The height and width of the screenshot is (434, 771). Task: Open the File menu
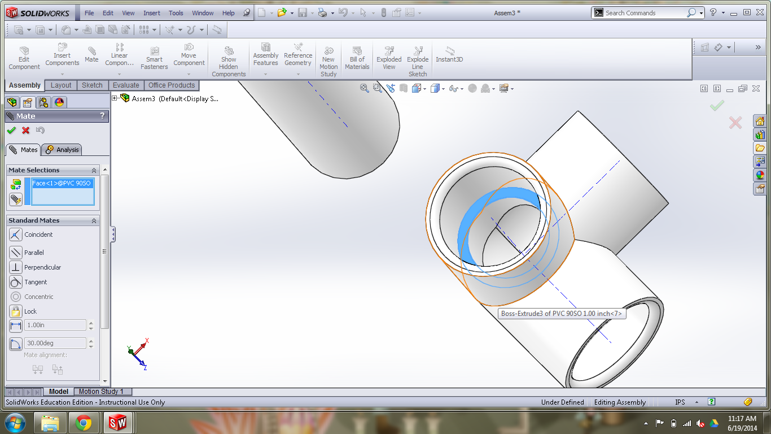89,13
